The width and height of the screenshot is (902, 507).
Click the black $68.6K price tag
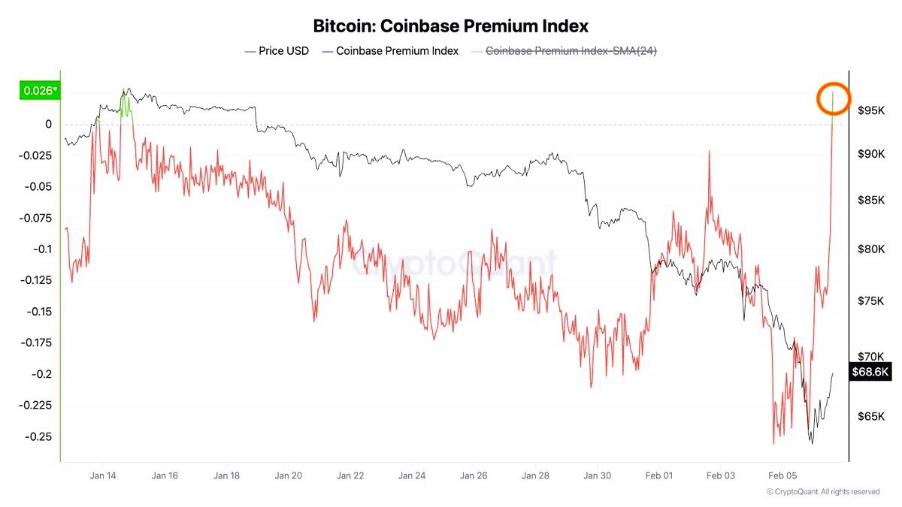click(x=870, y=372)
